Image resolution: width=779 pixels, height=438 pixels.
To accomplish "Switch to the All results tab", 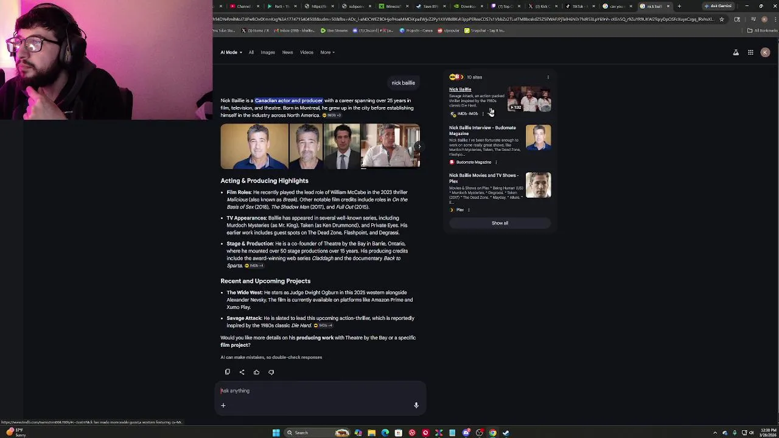I will [251, 52].
